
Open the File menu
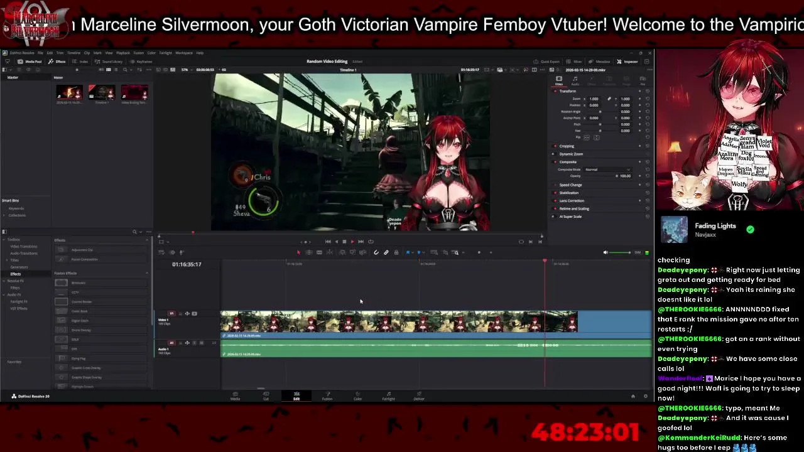pyautogui.click(x=40, y=53)
